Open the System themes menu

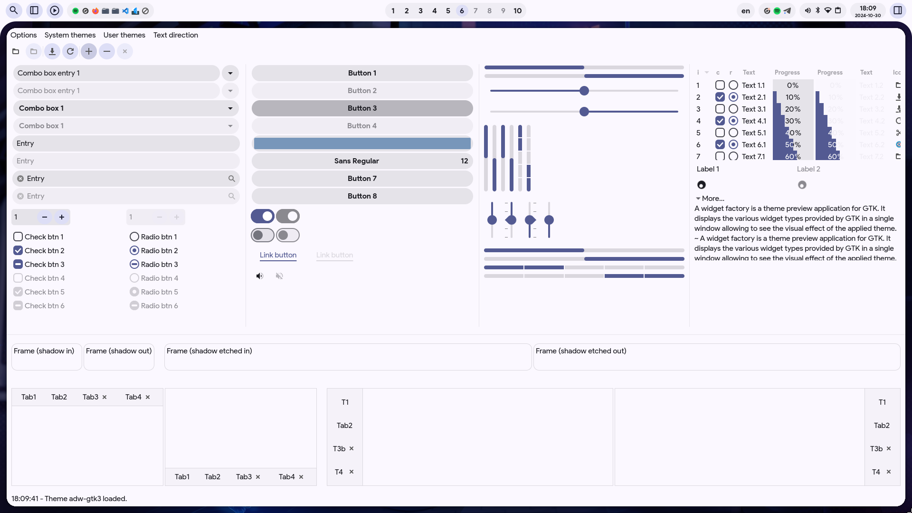coord(70,35)
